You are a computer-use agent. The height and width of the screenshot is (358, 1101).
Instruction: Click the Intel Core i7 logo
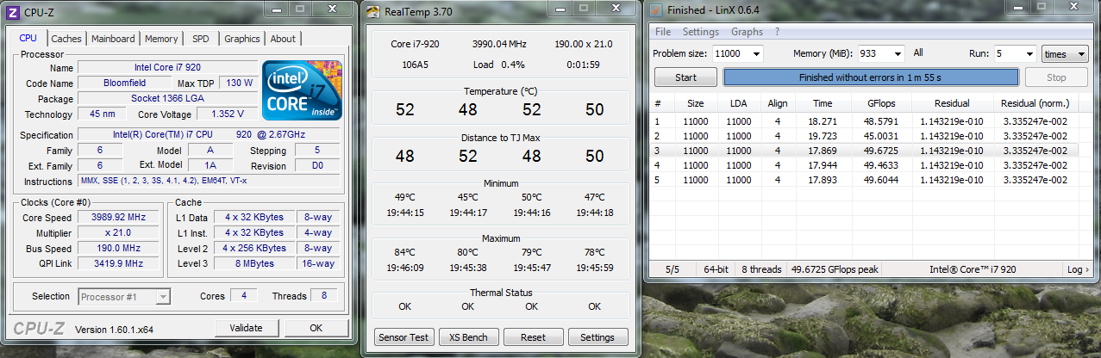(x=302, y=89)
